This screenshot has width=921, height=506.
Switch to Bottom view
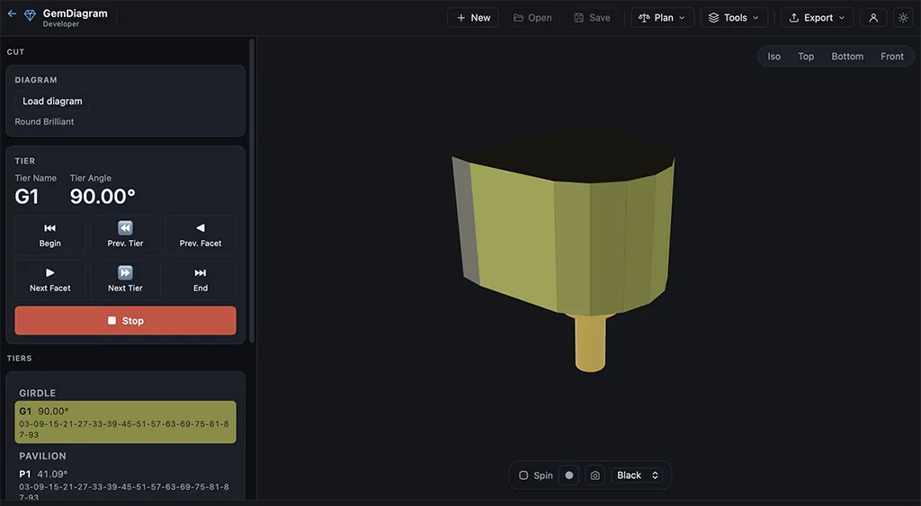[x=847, y=57]
